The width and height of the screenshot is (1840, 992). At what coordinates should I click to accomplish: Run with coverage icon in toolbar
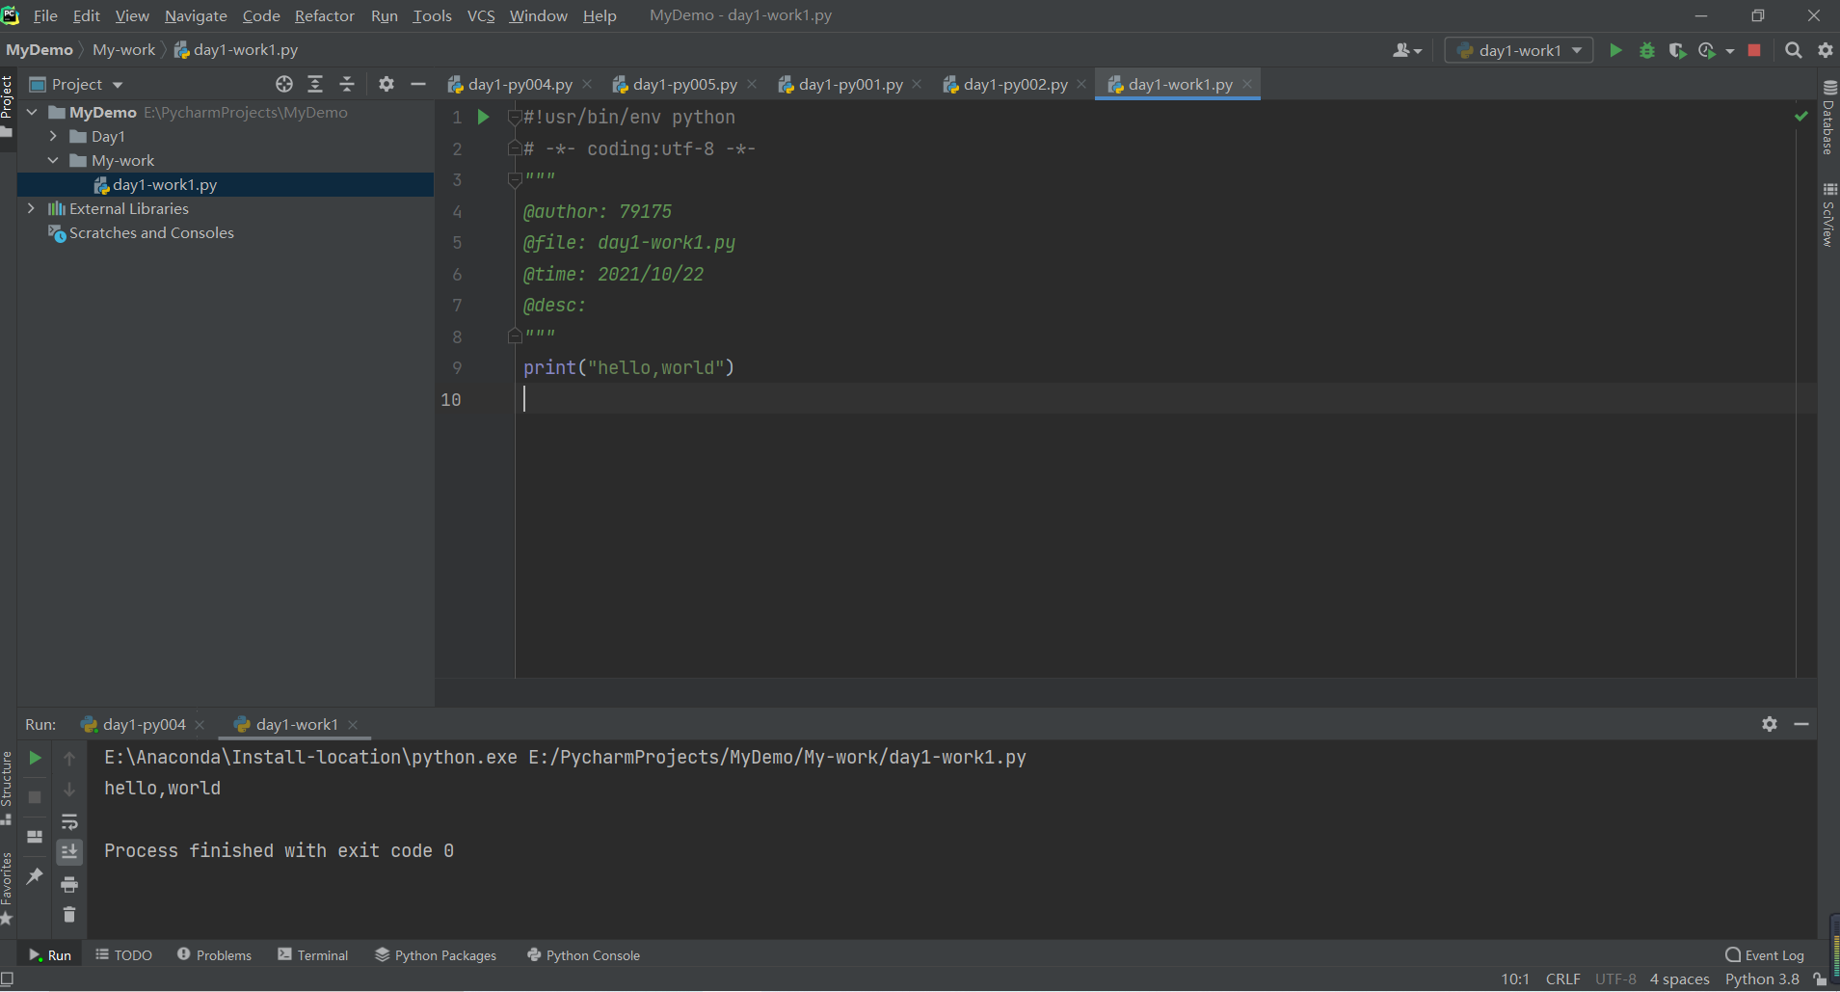pyautogui.click(x=1678, y=50)
